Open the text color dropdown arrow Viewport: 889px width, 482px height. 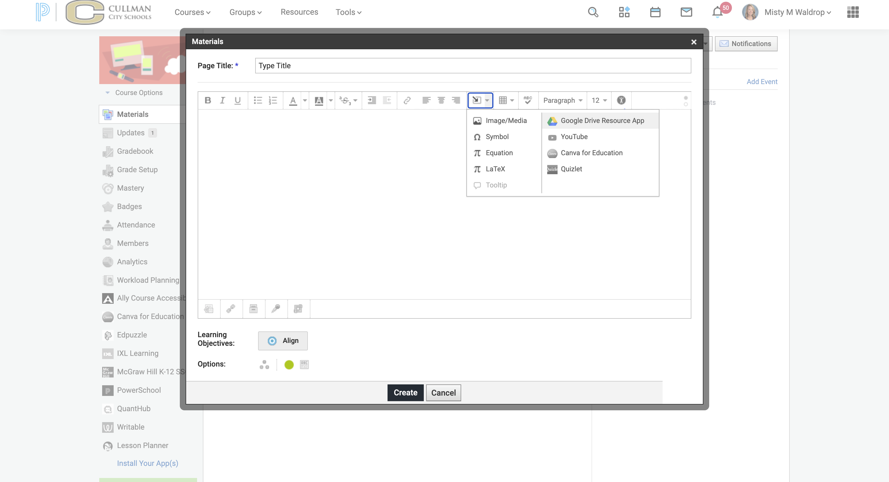(x=305, y=100)
